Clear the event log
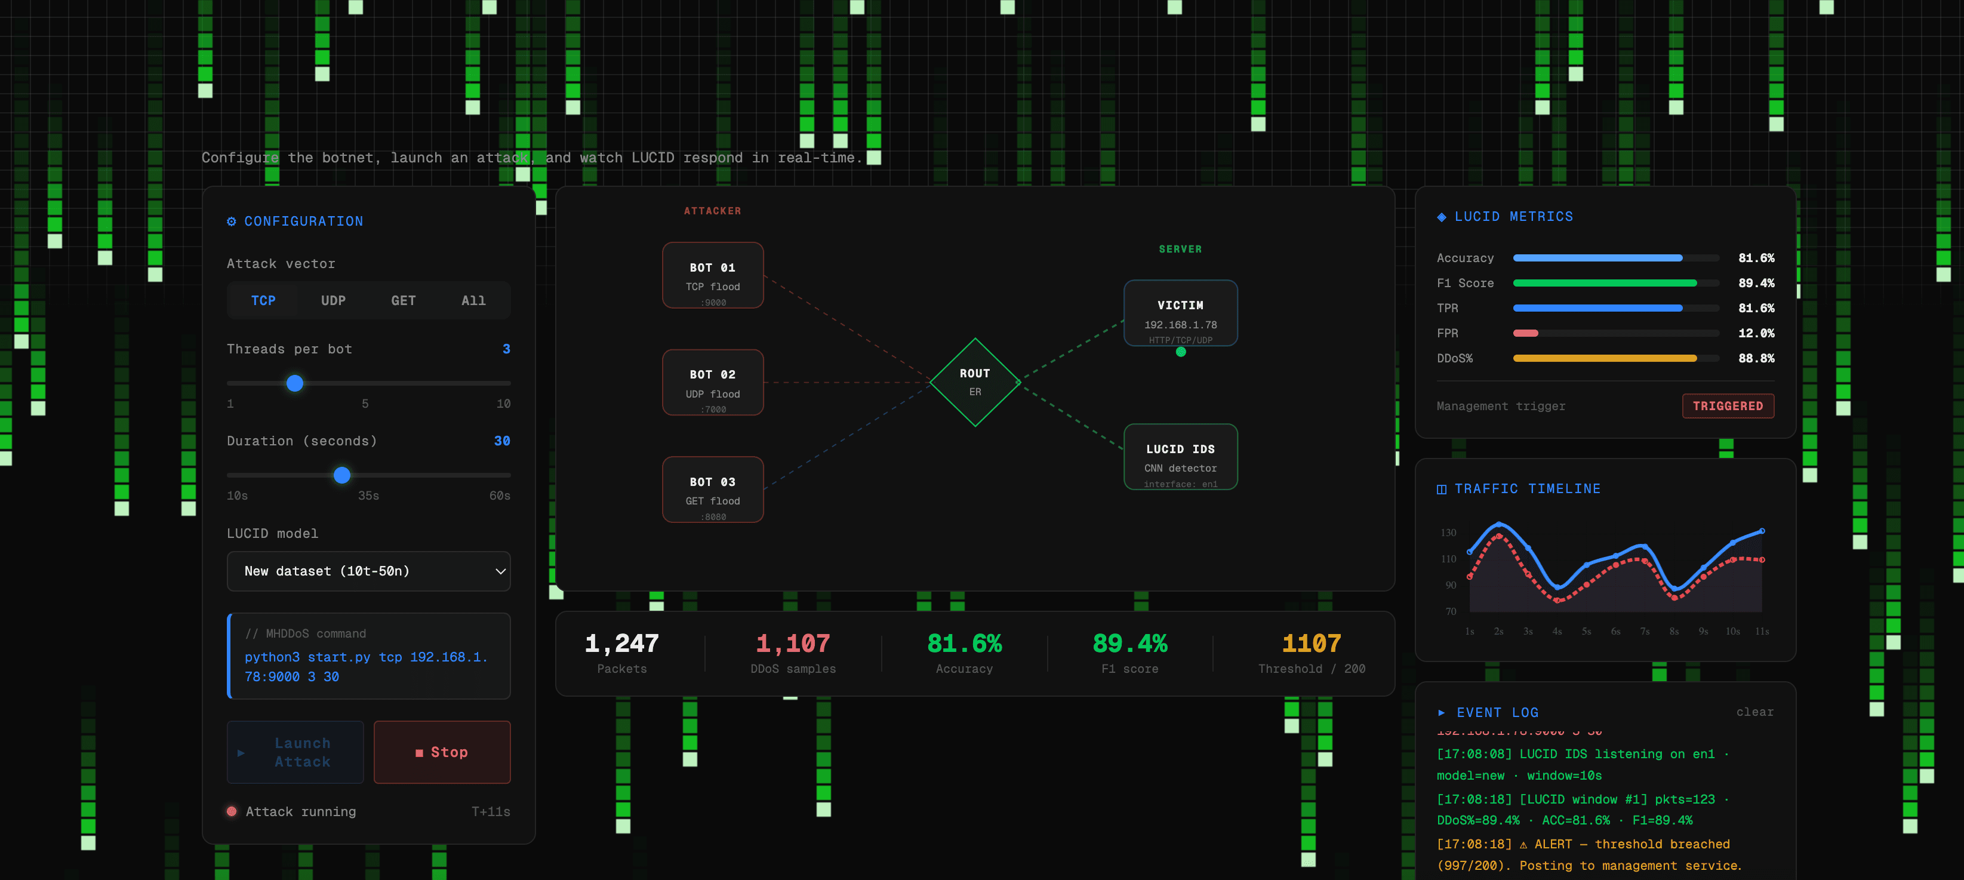1964x880 pixels. click(1754, 712)
